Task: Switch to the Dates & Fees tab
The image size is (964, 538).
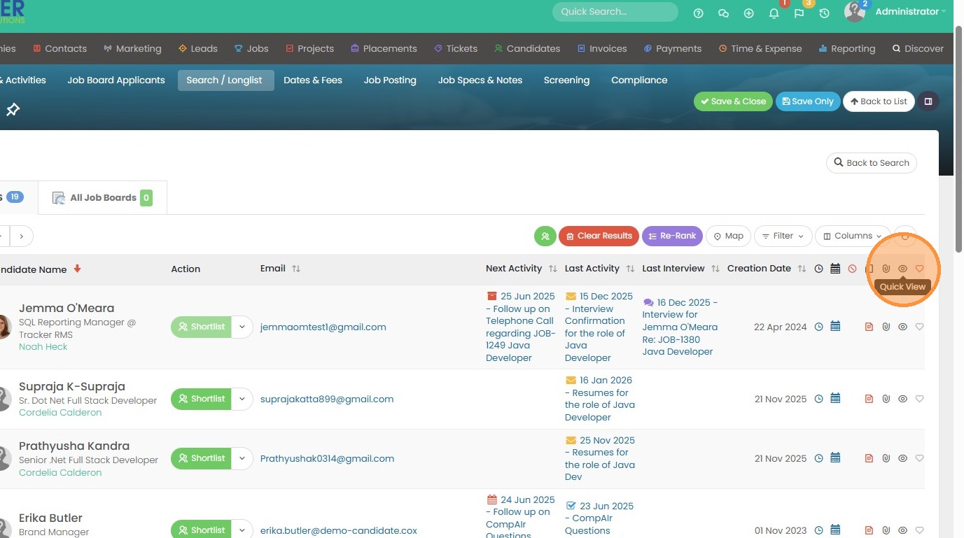Action: [x=313, y=80]
